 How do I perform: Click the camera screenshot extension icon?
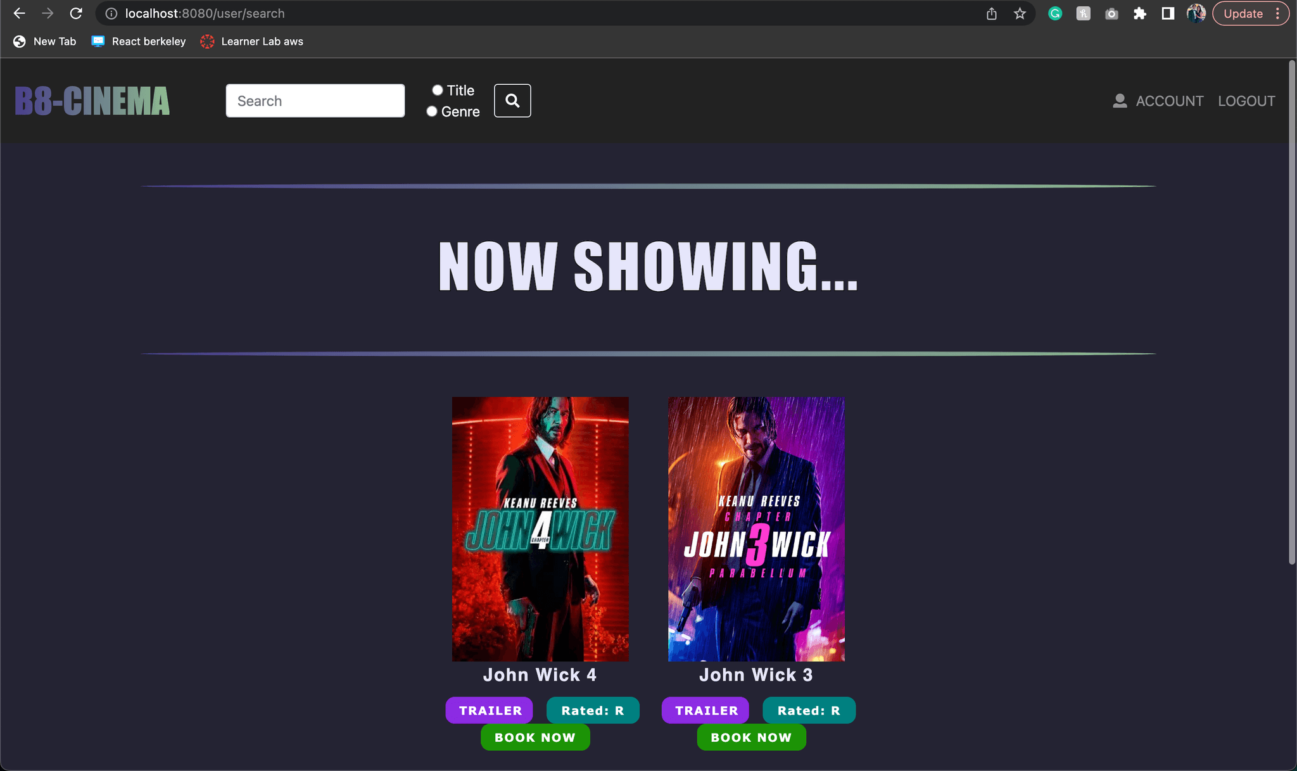pyautogui.click(x=1111, y=13)
